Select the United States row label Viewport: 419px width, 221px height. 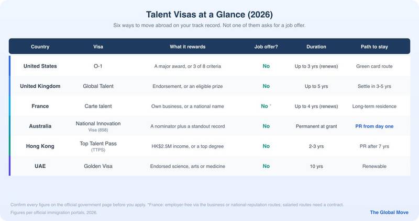pyautogui.click(x=40, y=66)
